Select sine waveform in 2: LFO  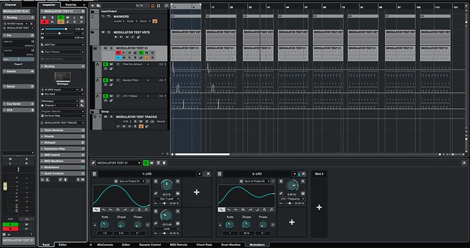click(x=221, y=210)
